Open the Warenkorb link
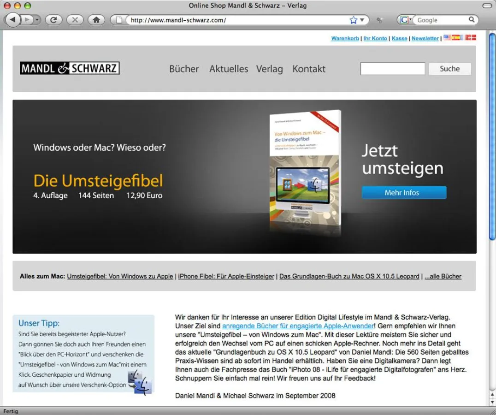The width and height of the screenshot is (496, 415). click(344, 38)
